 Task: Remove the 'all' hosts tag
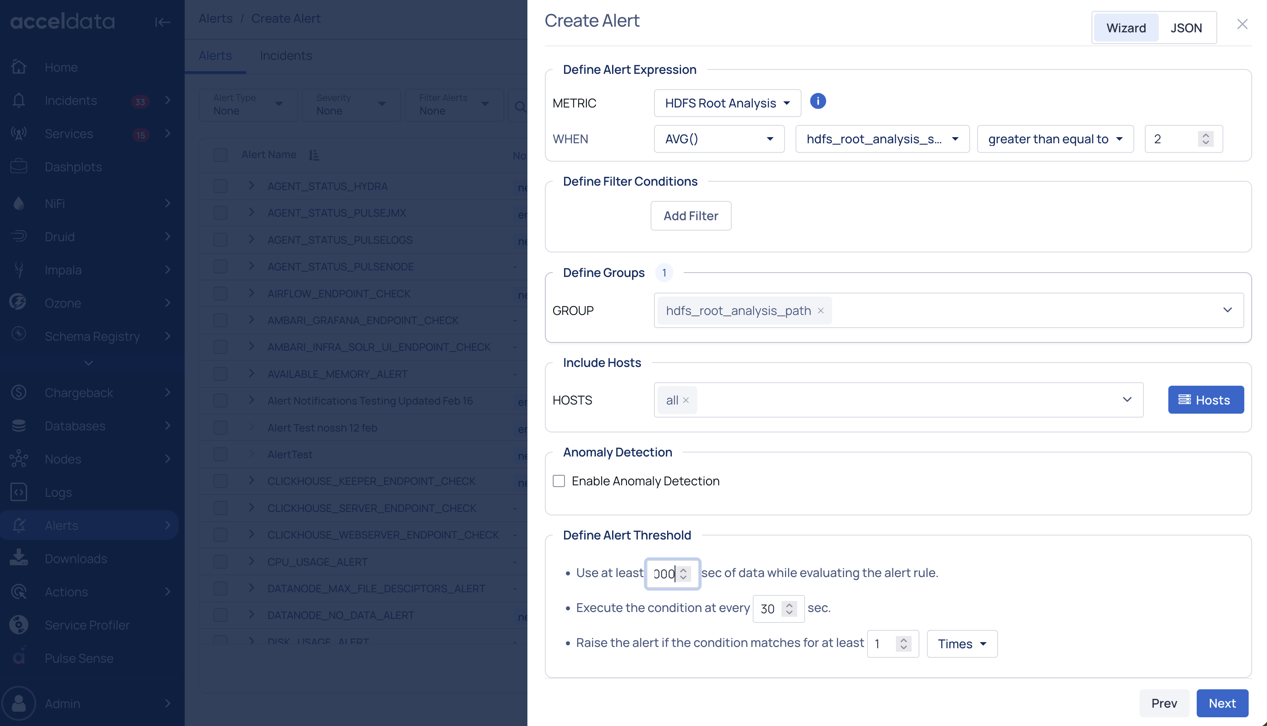(686, 401)
